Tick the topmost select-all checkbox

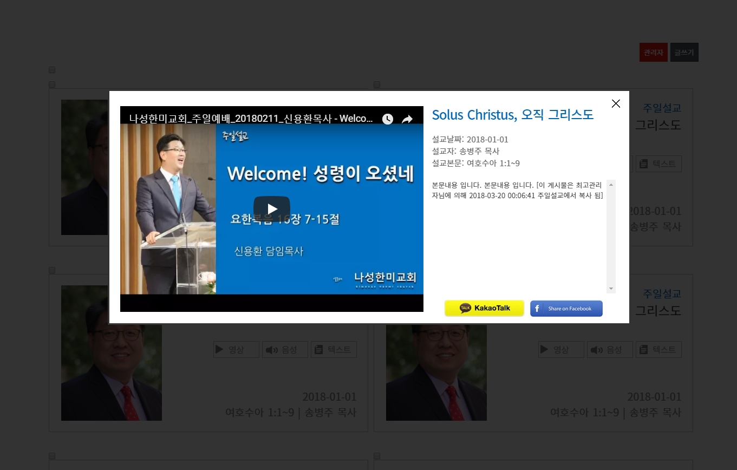click(x=52, y=70)
